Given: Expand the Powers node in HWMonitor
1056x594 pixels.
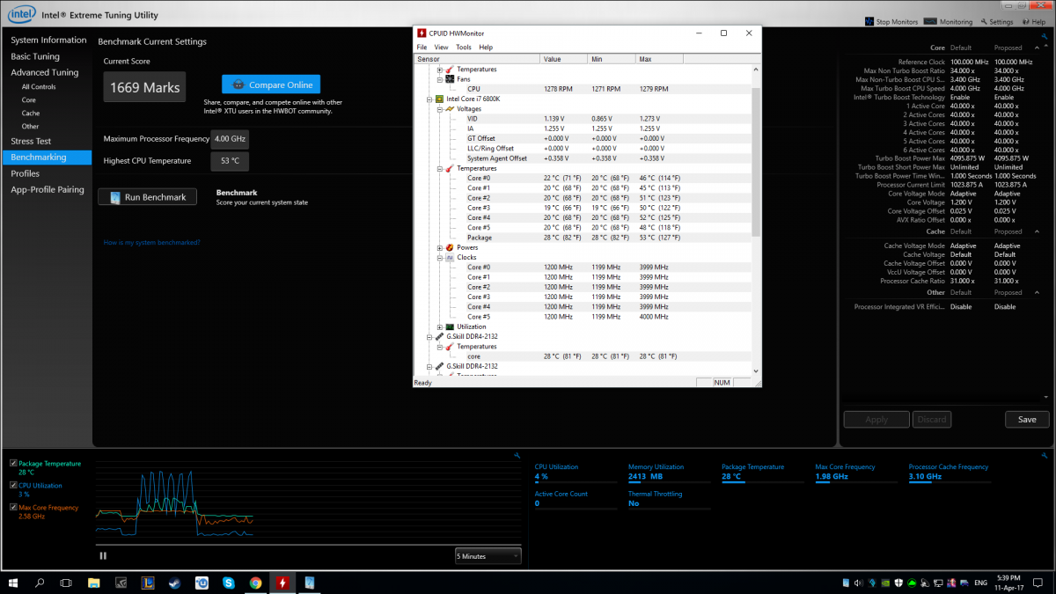Looking at the screenshot, I should point(440,247).
